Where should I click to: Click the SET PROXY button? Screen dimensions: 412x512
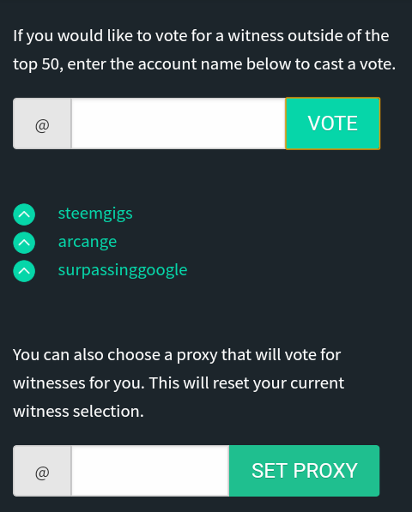[304, 471]
